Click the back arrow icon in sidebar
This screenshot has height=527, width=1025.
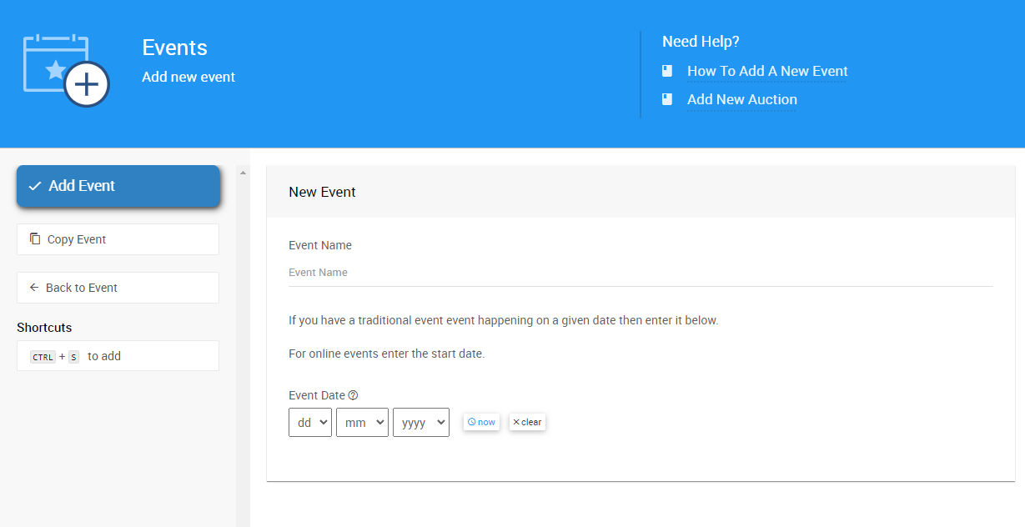point(34,288)
